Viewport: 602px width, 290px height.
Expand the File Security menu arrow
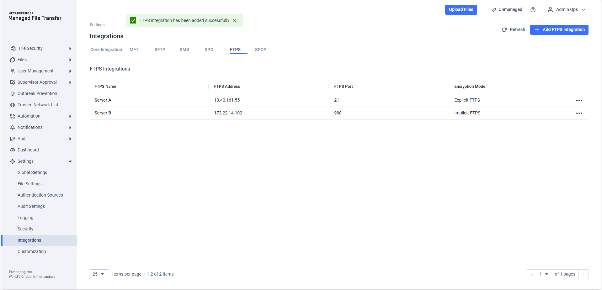[x=70, y=49]
